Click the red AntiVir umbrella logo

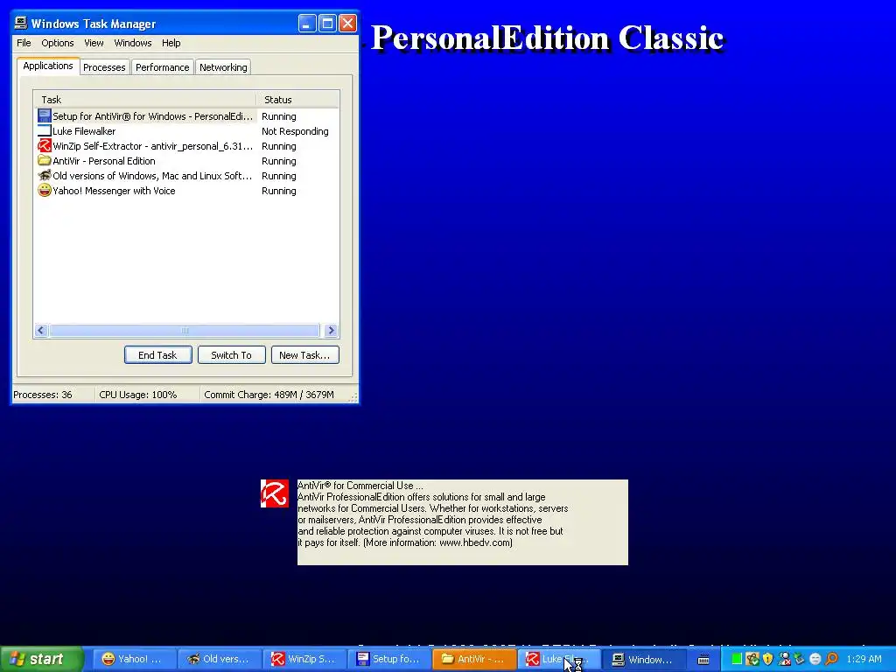(x=275, y=493)
